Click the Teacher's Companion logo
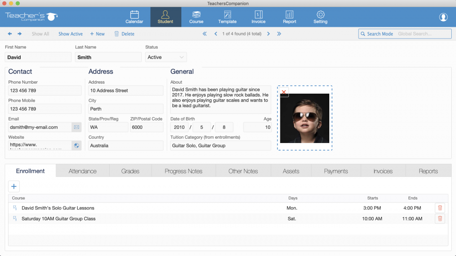This screenshot has width=456, height=256. pyautogui.click(x=31, y=16)
